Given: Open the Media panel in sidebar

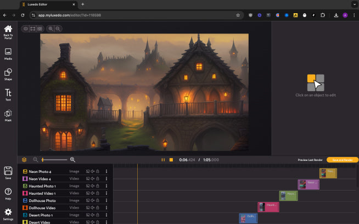Looking at the screenshot, I should (x=8, y=53).
